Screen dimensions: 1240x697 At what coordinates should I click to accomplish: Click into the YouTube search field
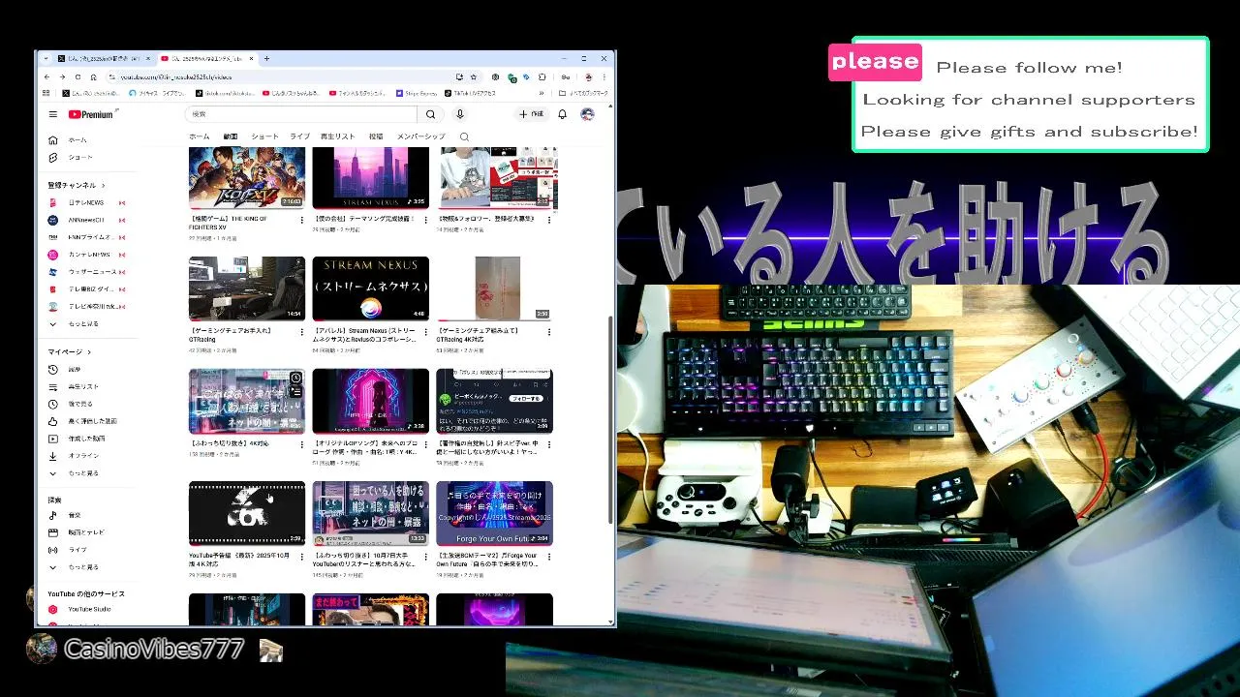300,114
